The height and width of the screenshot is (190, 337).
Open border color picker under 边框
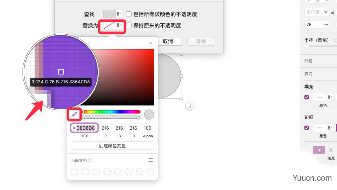point(323,128)
